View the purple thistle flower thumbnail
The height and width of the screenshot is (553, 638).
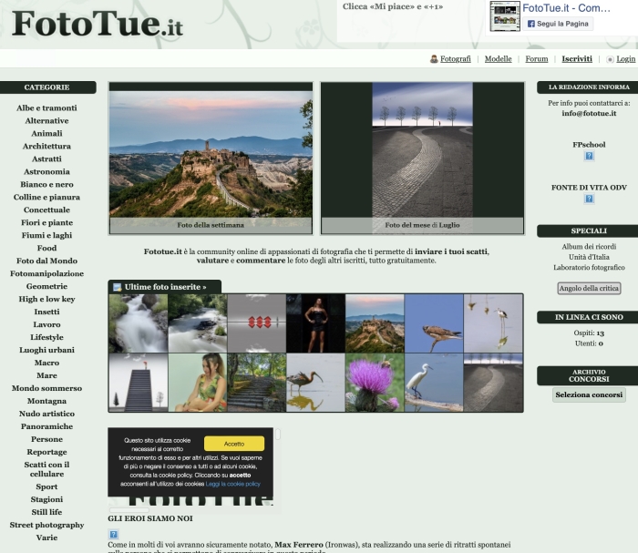[375, 383]
